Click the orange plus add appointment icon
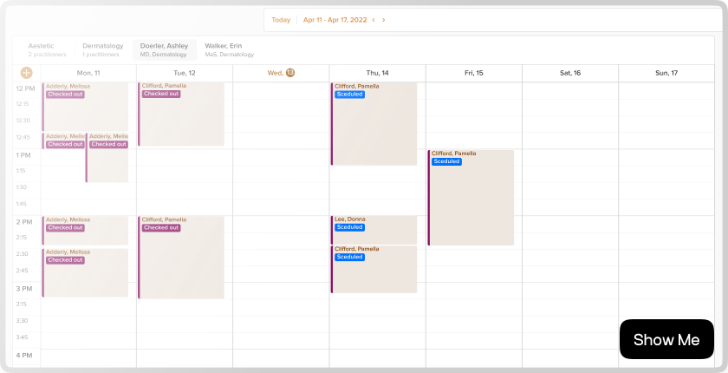728x373 pixels. tap(26, 74)
